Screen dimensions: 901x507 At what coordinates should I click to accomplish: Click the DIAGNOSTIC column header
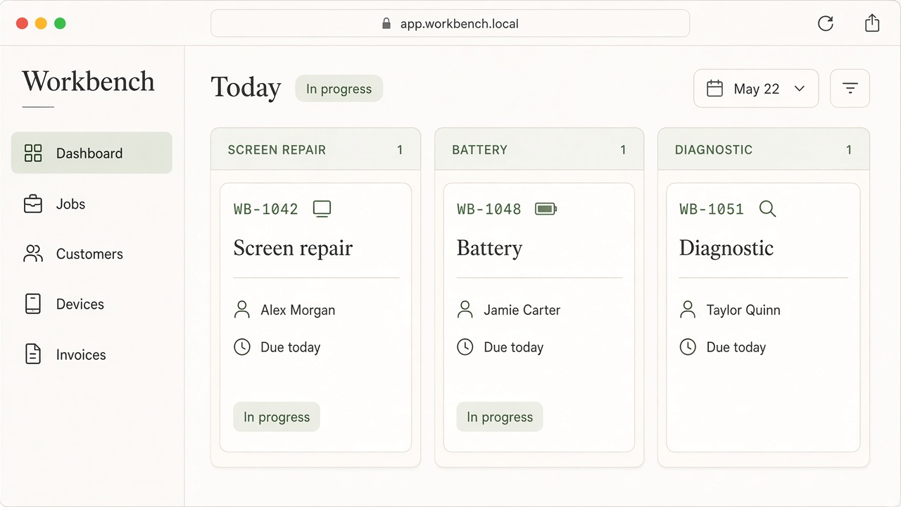click(x=764, y=149)
